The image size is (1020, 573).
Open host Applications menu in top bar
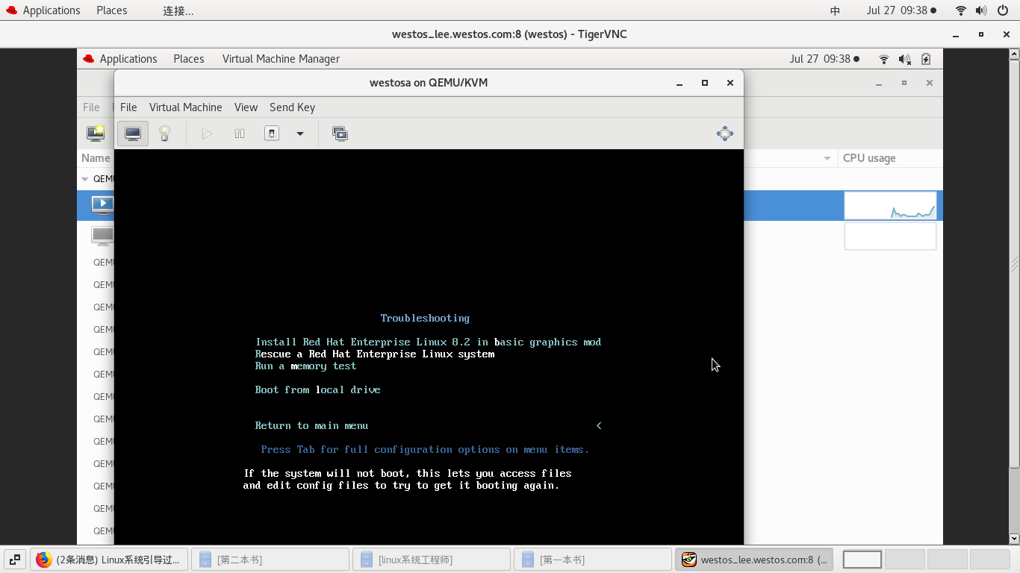[x=43, y=10]
